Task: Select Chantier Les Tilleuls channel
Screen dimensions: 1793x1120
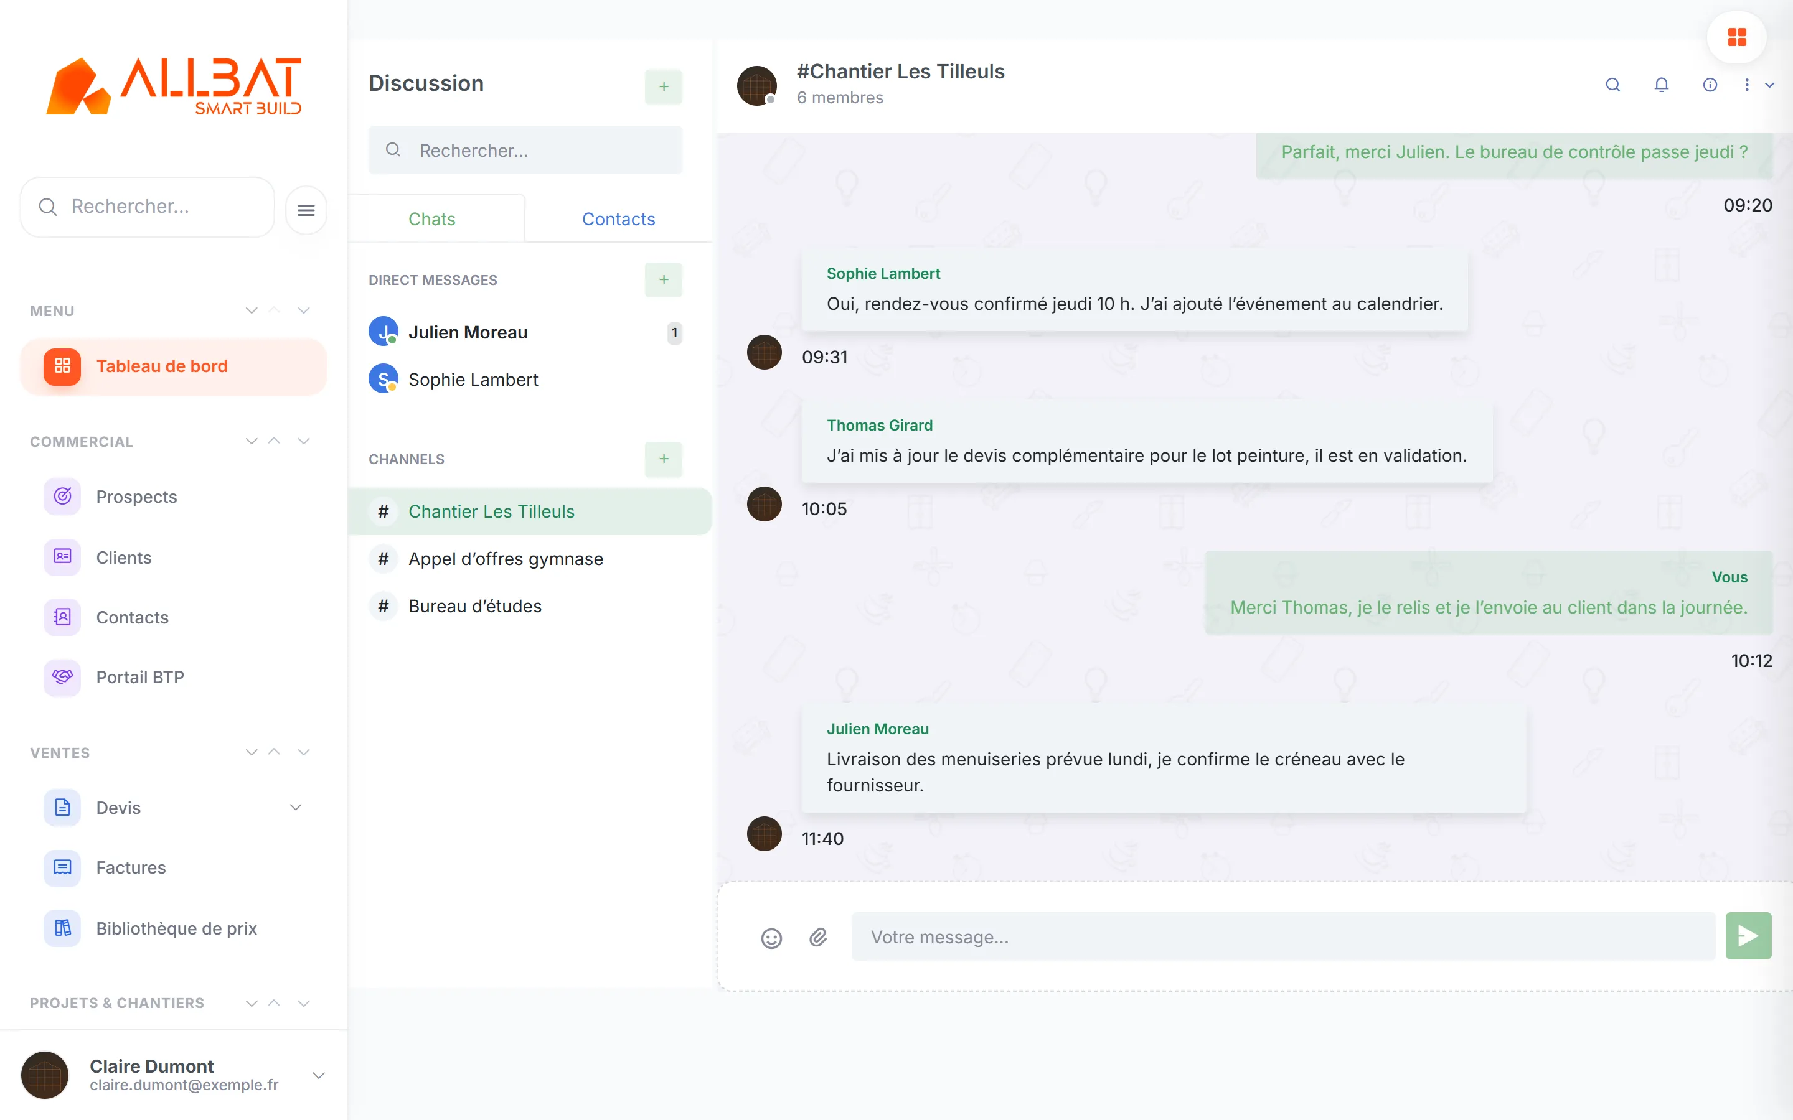Action: [x=530, y=511]
